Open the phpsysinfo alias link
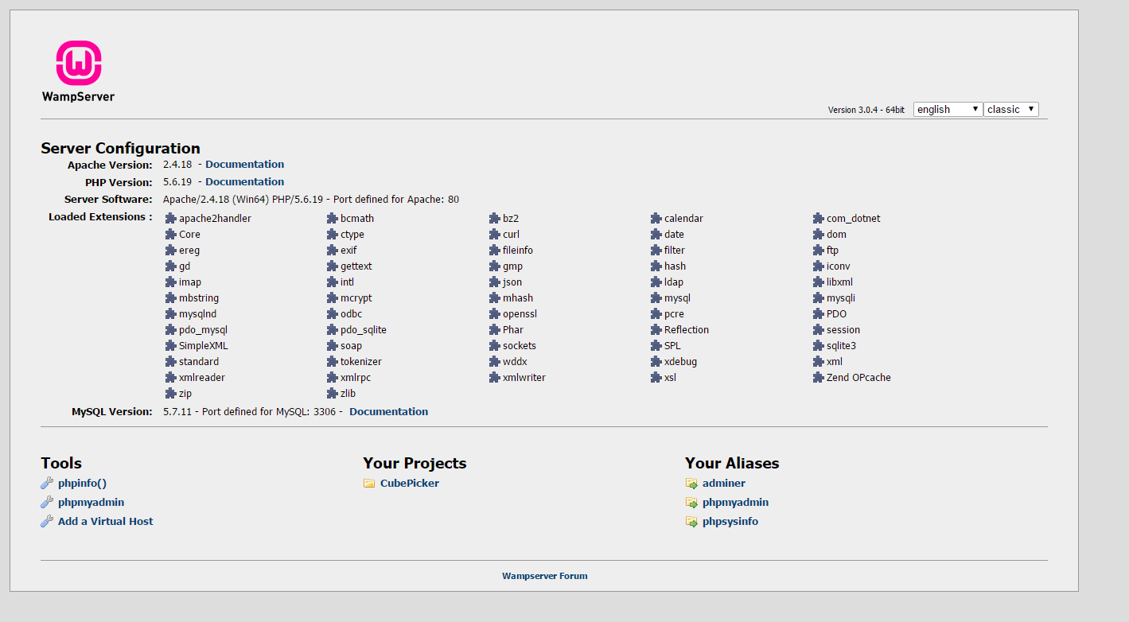This screenshot has width=1129, height=622. [x=730, y=521]
